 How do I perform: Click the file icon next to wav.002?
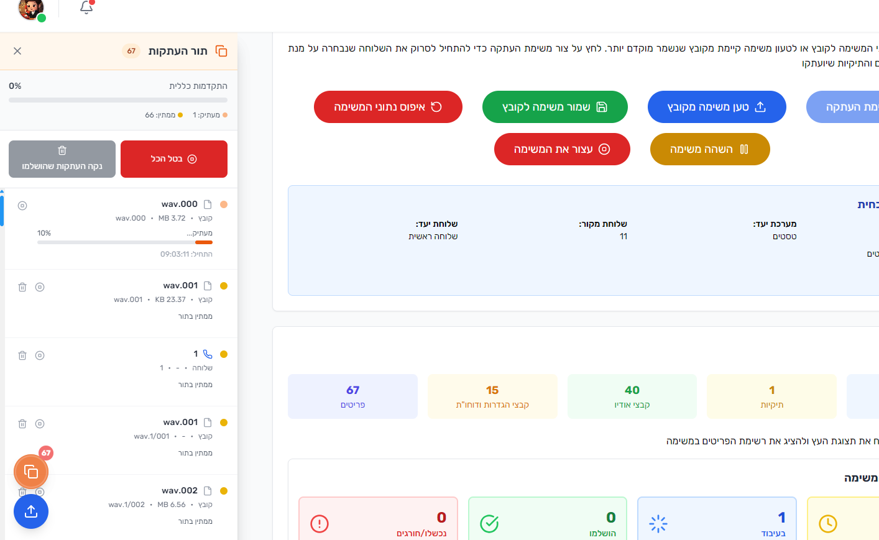[208, 491]
